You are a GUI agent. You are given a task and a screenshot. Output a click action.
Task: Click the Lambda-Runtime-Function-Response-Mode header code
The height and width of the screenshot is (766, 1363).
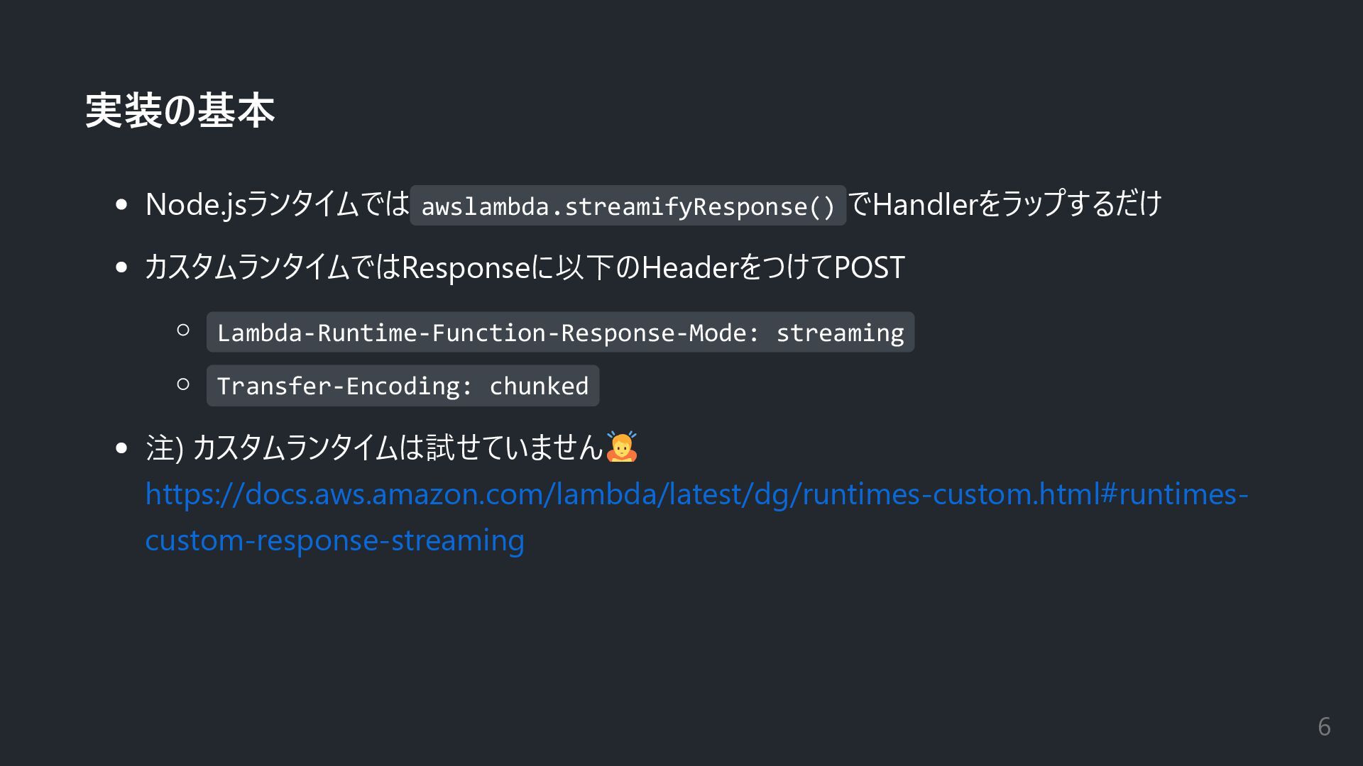pyautogui.click(x=487, y=333)
